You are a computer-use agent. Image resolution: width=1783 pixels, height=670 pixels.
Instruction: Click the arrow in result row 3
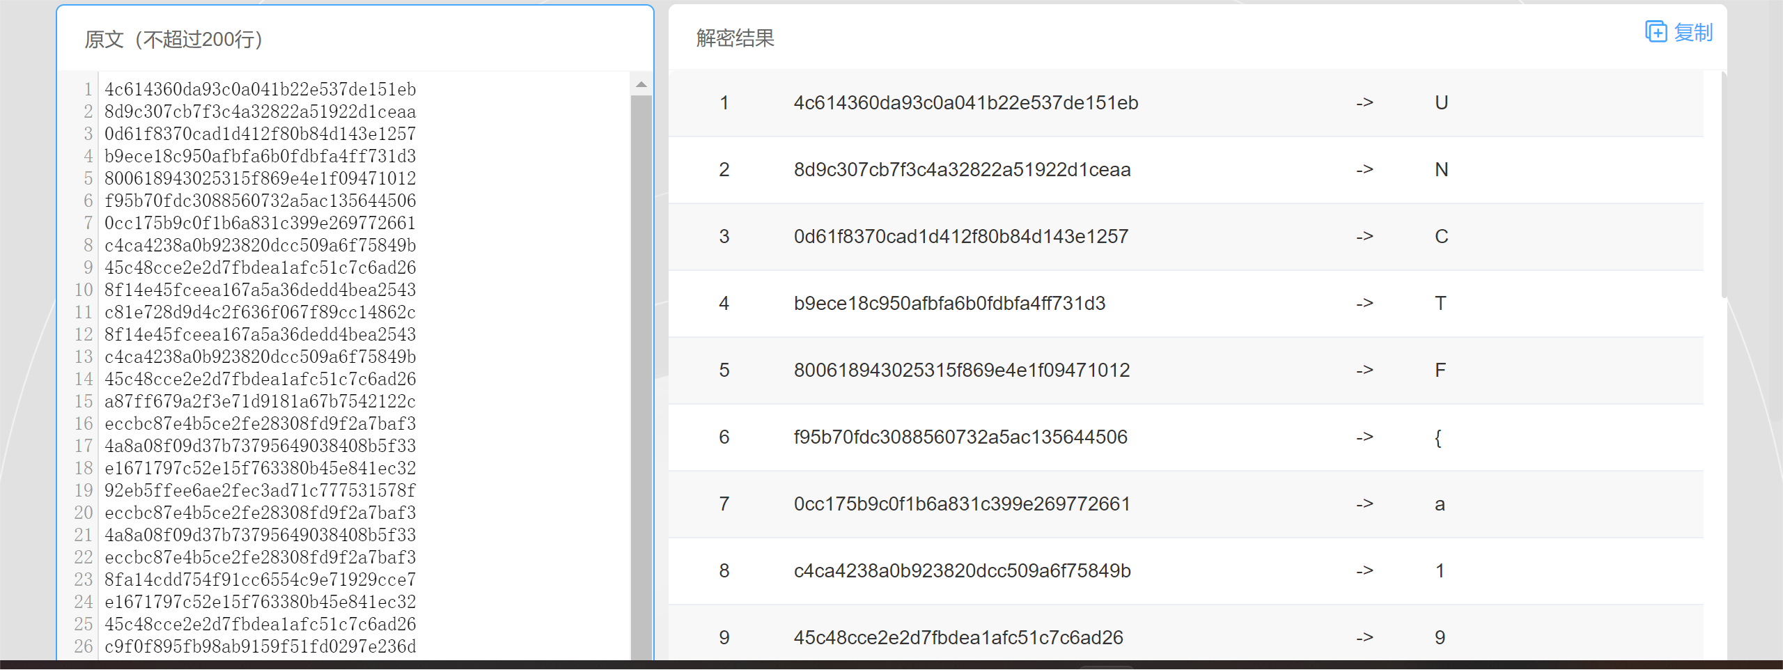[1364, 237]
